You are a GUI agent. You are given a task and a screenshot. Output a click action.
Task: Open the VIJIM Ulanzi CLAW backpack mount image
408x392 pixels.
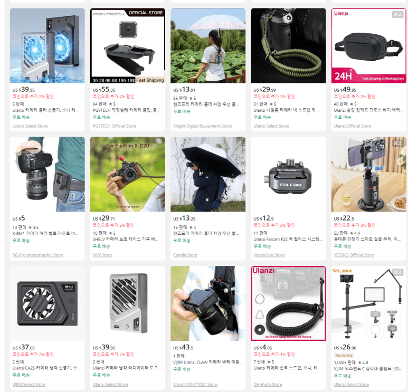click(x=208, y=303)
